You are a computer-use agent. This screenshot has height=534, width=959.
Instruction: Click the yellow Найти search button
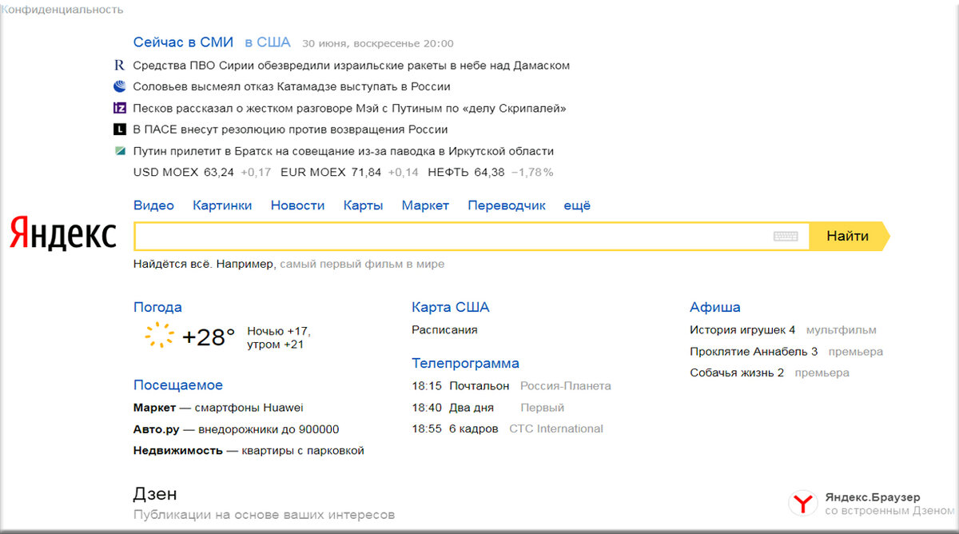point(849,237)
